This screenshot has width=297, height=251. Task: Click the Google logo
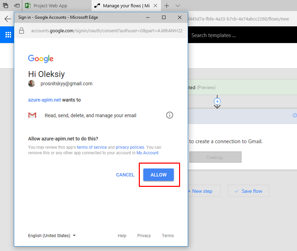[x=41, y=59]
